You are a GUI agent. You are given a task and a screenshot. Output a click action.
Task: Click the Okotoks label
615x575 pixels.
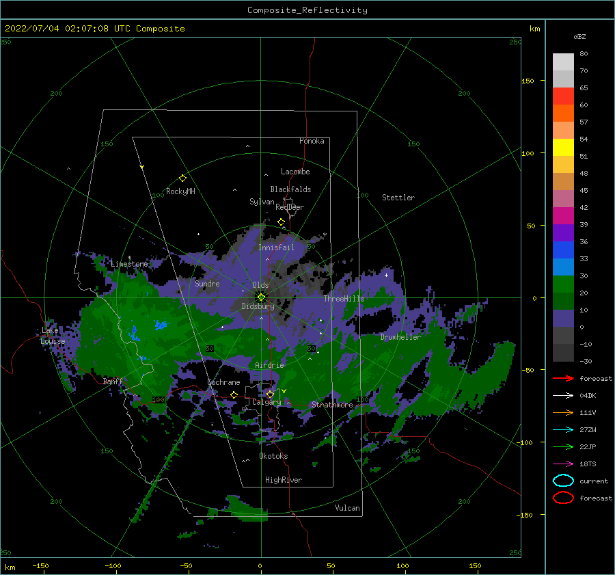click(x=273, y=456)
